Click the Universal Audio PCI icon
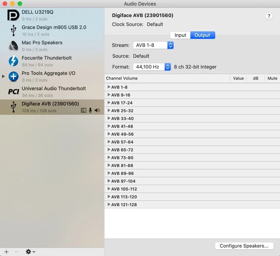Screen dimensions: 280x256 [x=14, y=92]
